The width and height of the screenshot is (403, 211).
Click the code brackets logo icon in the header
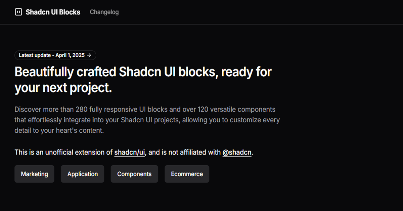pos(18,12)
